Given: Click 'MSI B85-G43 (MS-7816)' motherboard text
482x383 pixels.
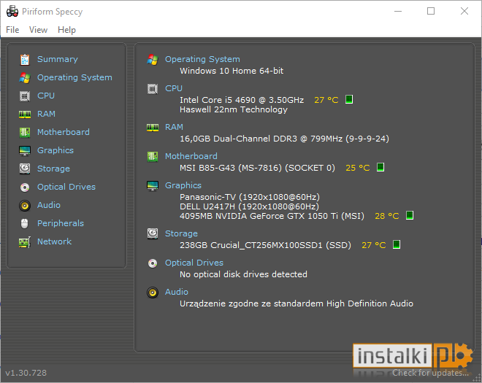Looking at the screenshot, I should 231,168.
